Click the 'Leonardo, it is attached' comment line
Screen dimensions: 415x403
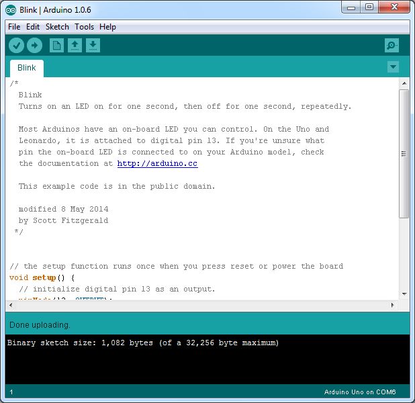pos(171,140)
